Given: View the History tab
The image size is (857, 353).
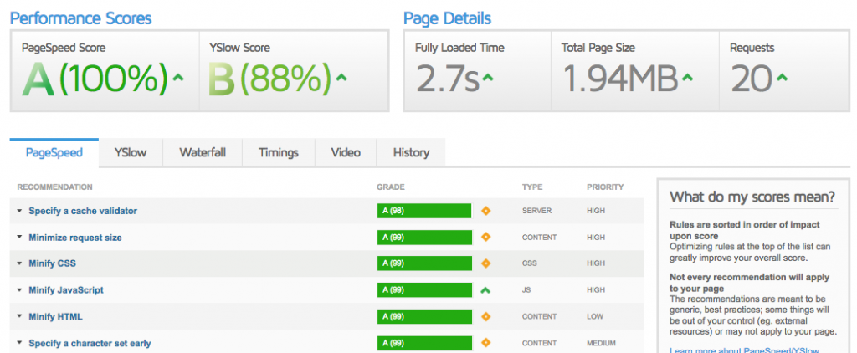Looking at the screenshot, I should click(x=411, y=152).
